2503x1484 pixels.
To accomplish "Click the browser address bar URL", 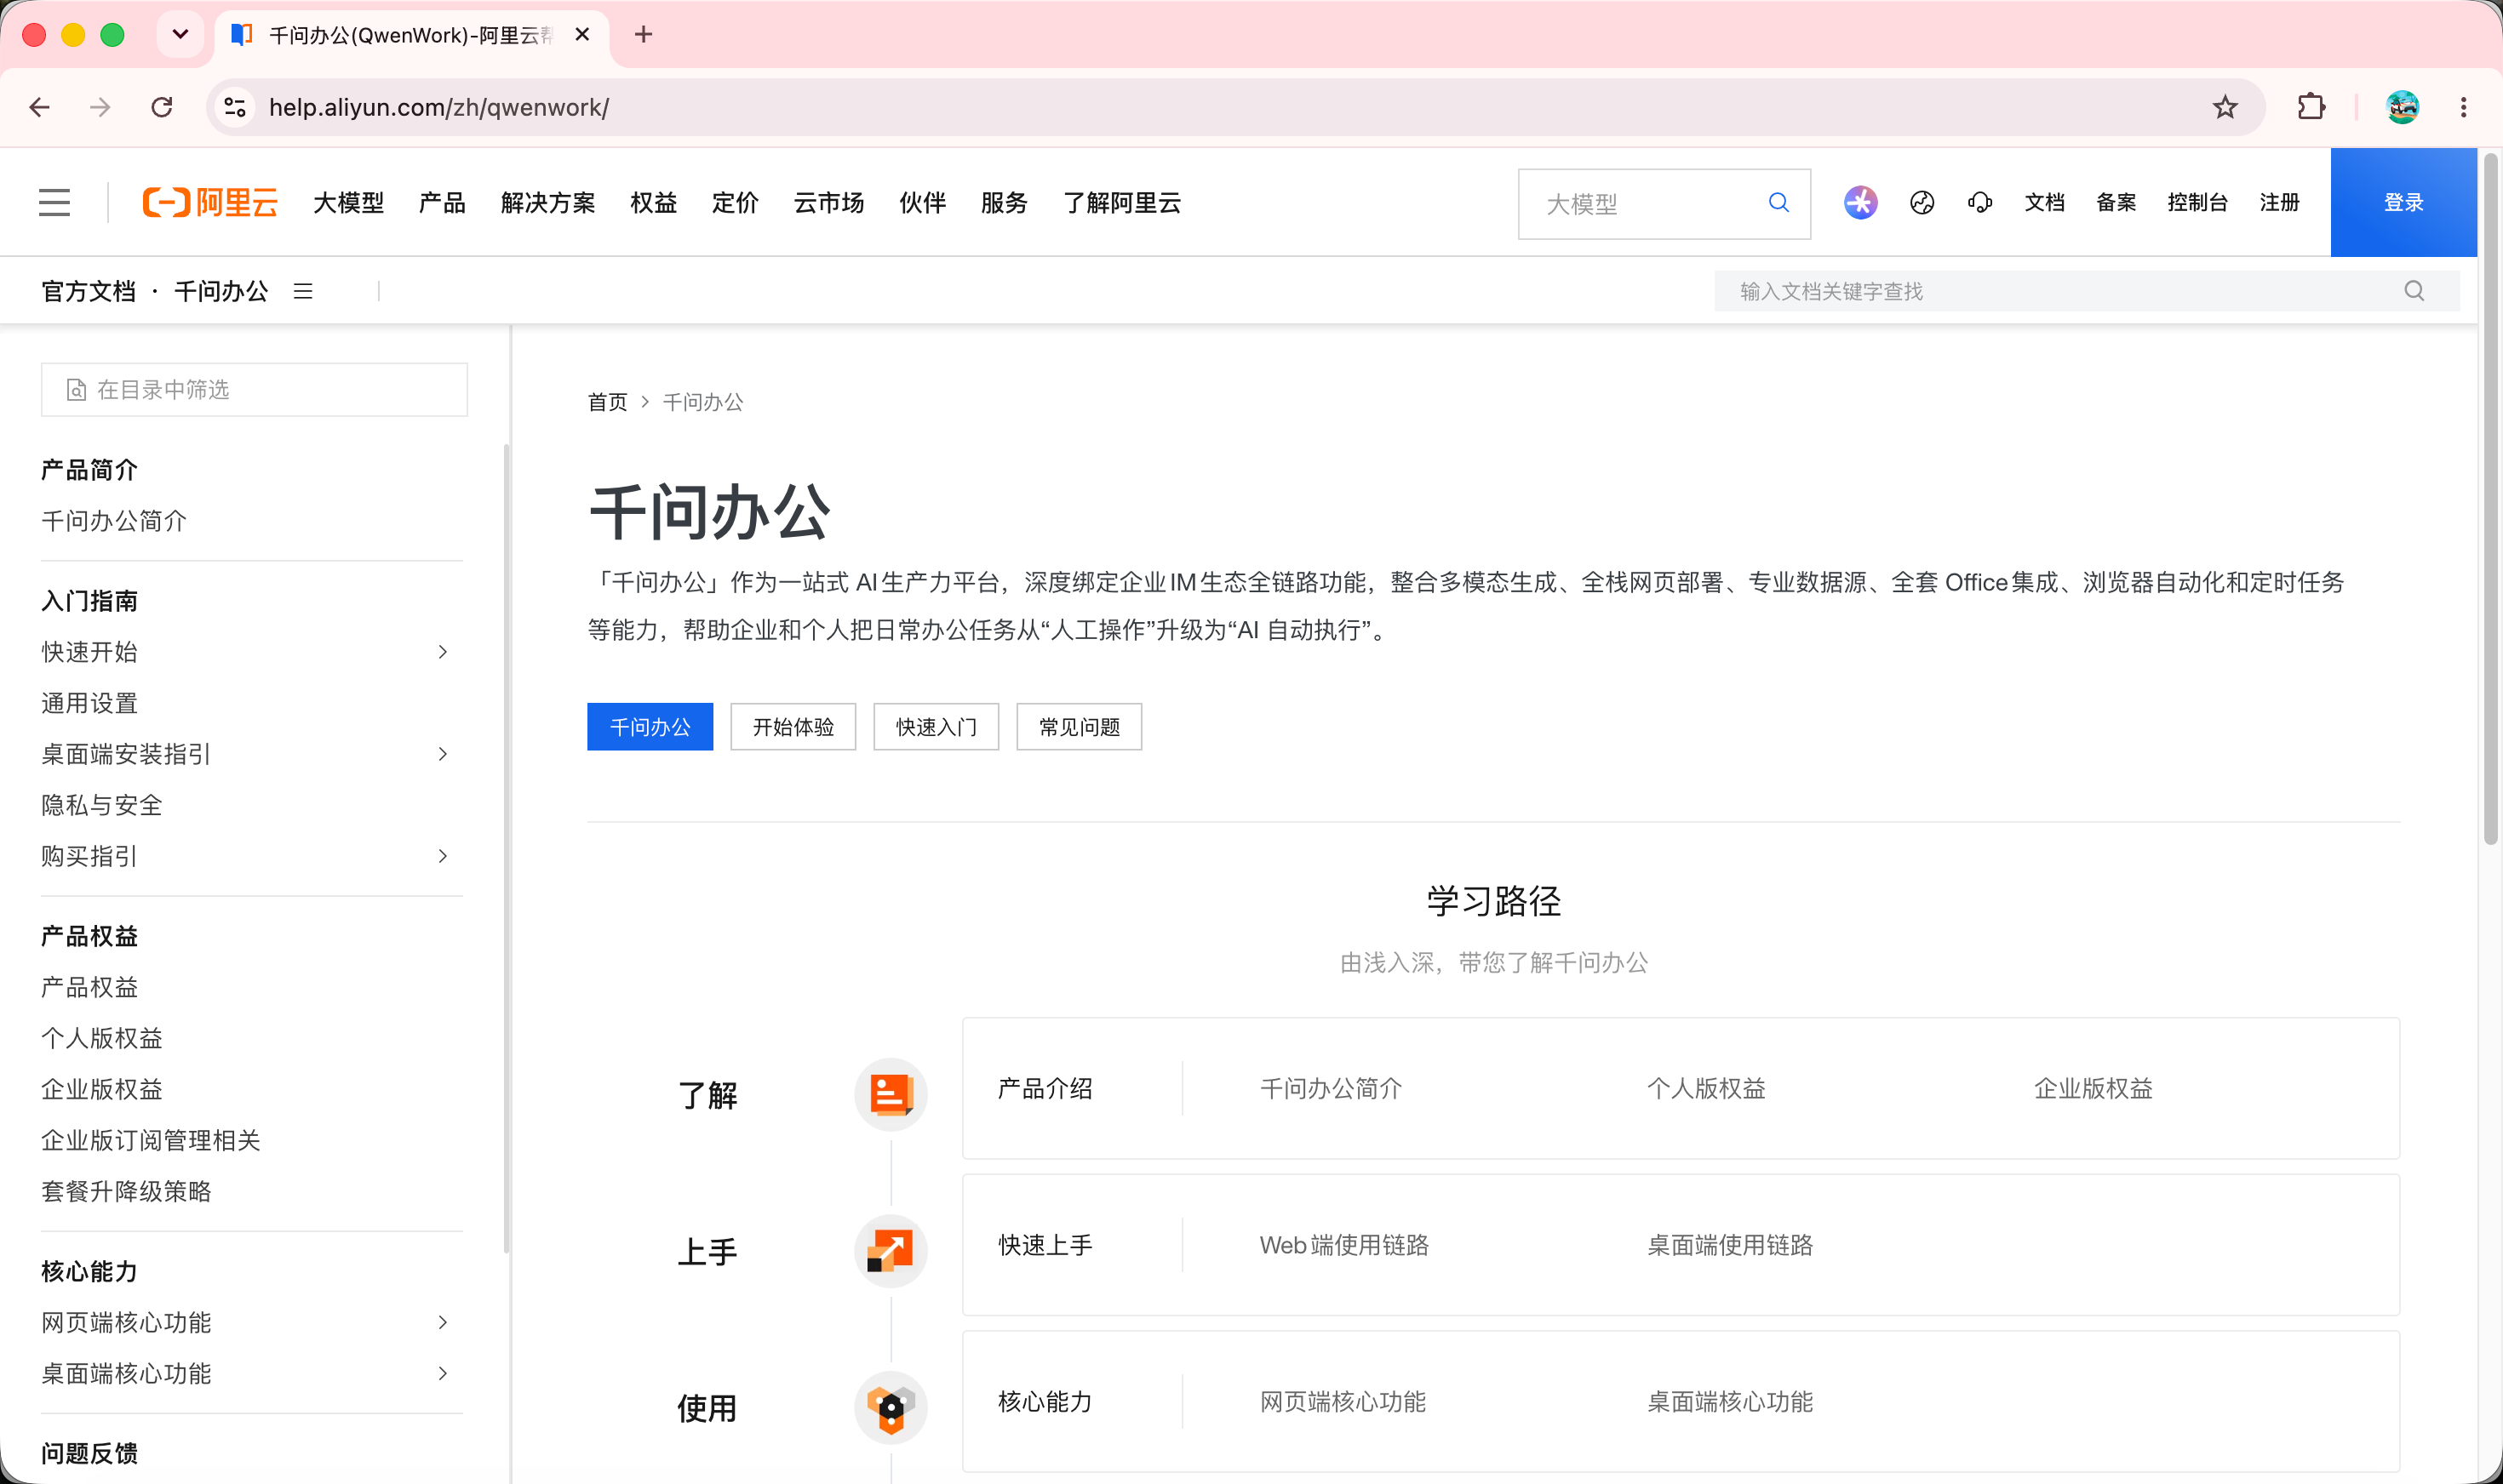I will pyautogui.click(x=439, y=107).
